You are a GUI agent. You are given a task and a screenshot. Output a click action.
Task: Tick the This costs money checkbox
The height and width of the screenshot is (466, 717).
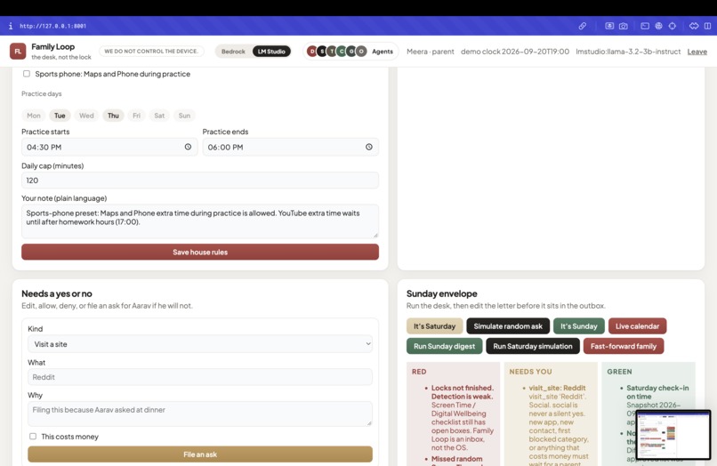[33, 437]
